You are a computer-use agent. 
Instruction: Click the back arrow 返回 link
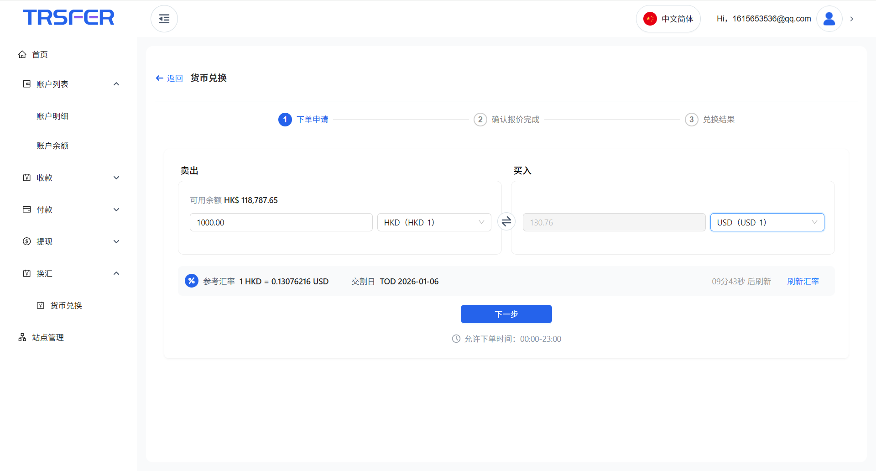169,78
